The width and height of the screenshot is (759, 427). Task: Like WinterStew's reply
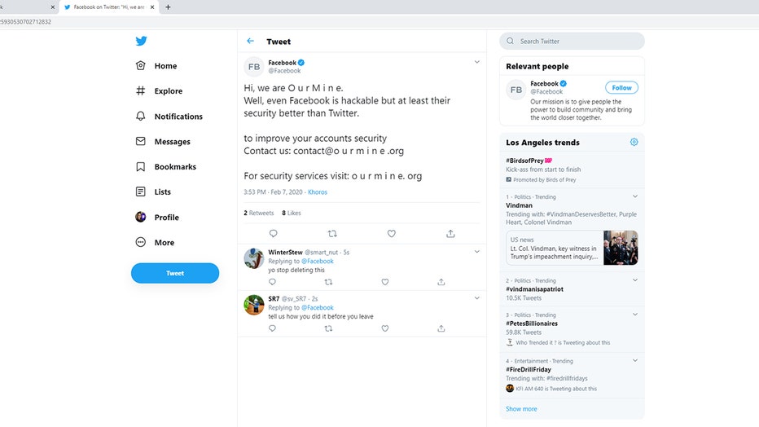[x=385, y=282]
